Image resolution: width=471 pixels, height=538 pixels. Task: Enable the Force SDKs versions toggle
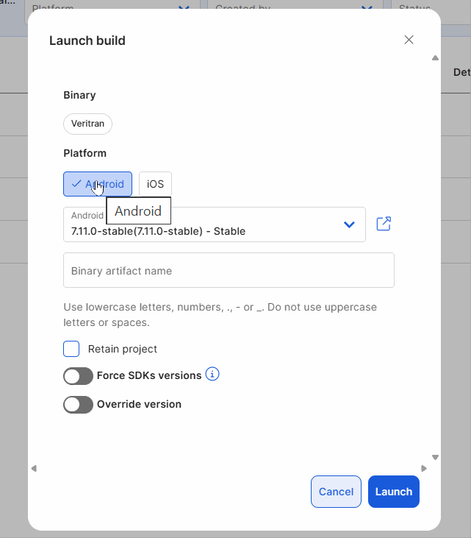[x=79, y=376]
